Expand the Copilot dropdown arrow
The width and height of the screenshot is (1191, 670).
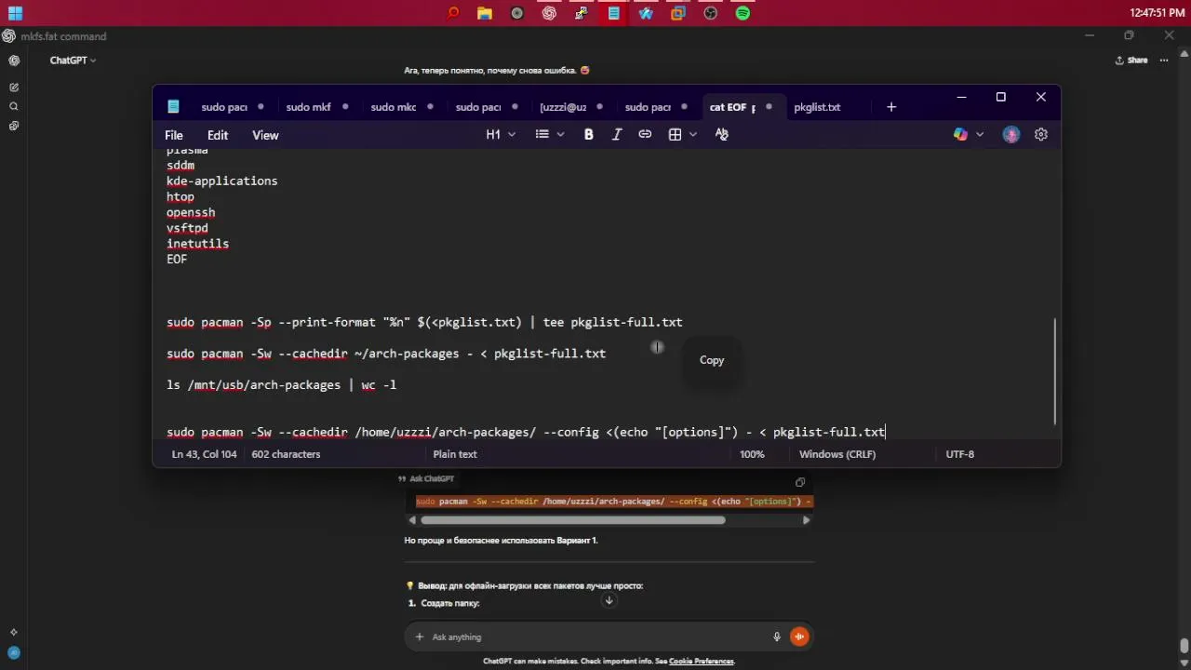pos(980,135)
